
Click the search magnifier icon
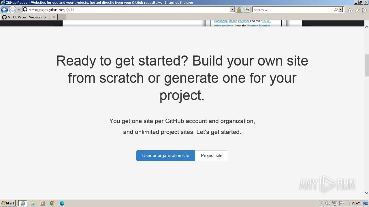point(336,10)
